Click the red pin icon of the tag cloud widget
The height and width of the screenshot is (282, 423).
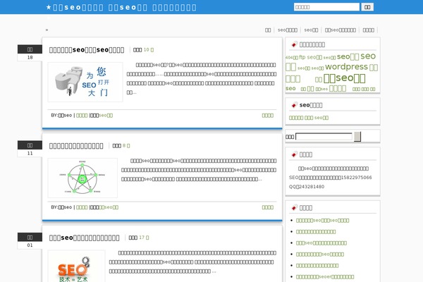[x=294, y=44]
